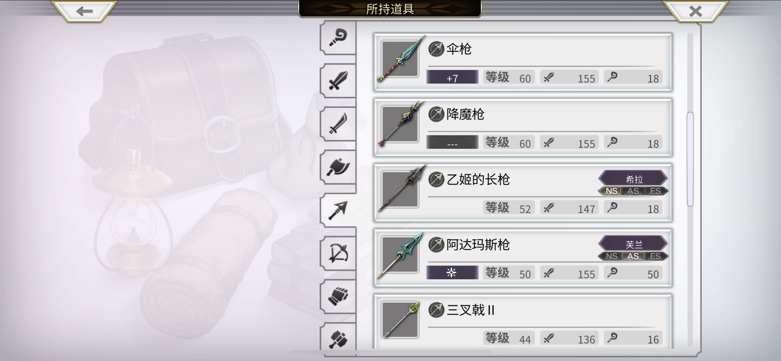Go back with the arrow button
The height and width of the screenshot is (361, 781).
84,11
